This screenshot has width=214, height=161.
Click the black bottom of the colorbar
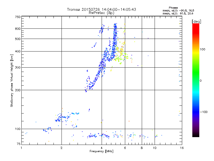coord(196,135)
